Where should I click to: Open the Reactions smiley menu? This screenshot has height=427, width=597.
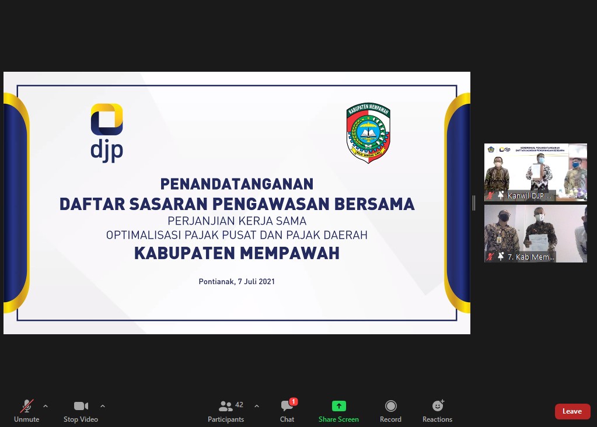(x=437, y=406)
